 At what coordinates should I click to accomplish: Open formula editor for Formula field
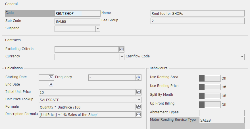[x=138, y=107]
